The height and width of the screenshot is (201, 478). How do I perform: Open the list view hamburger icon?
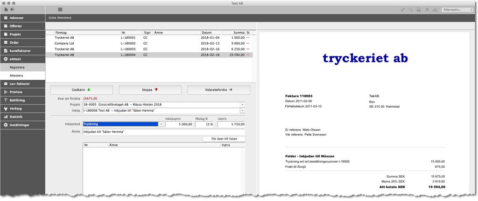(60, 10)
